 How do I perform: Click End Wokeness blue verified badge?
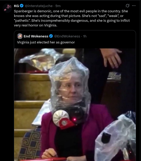(51, 36)
